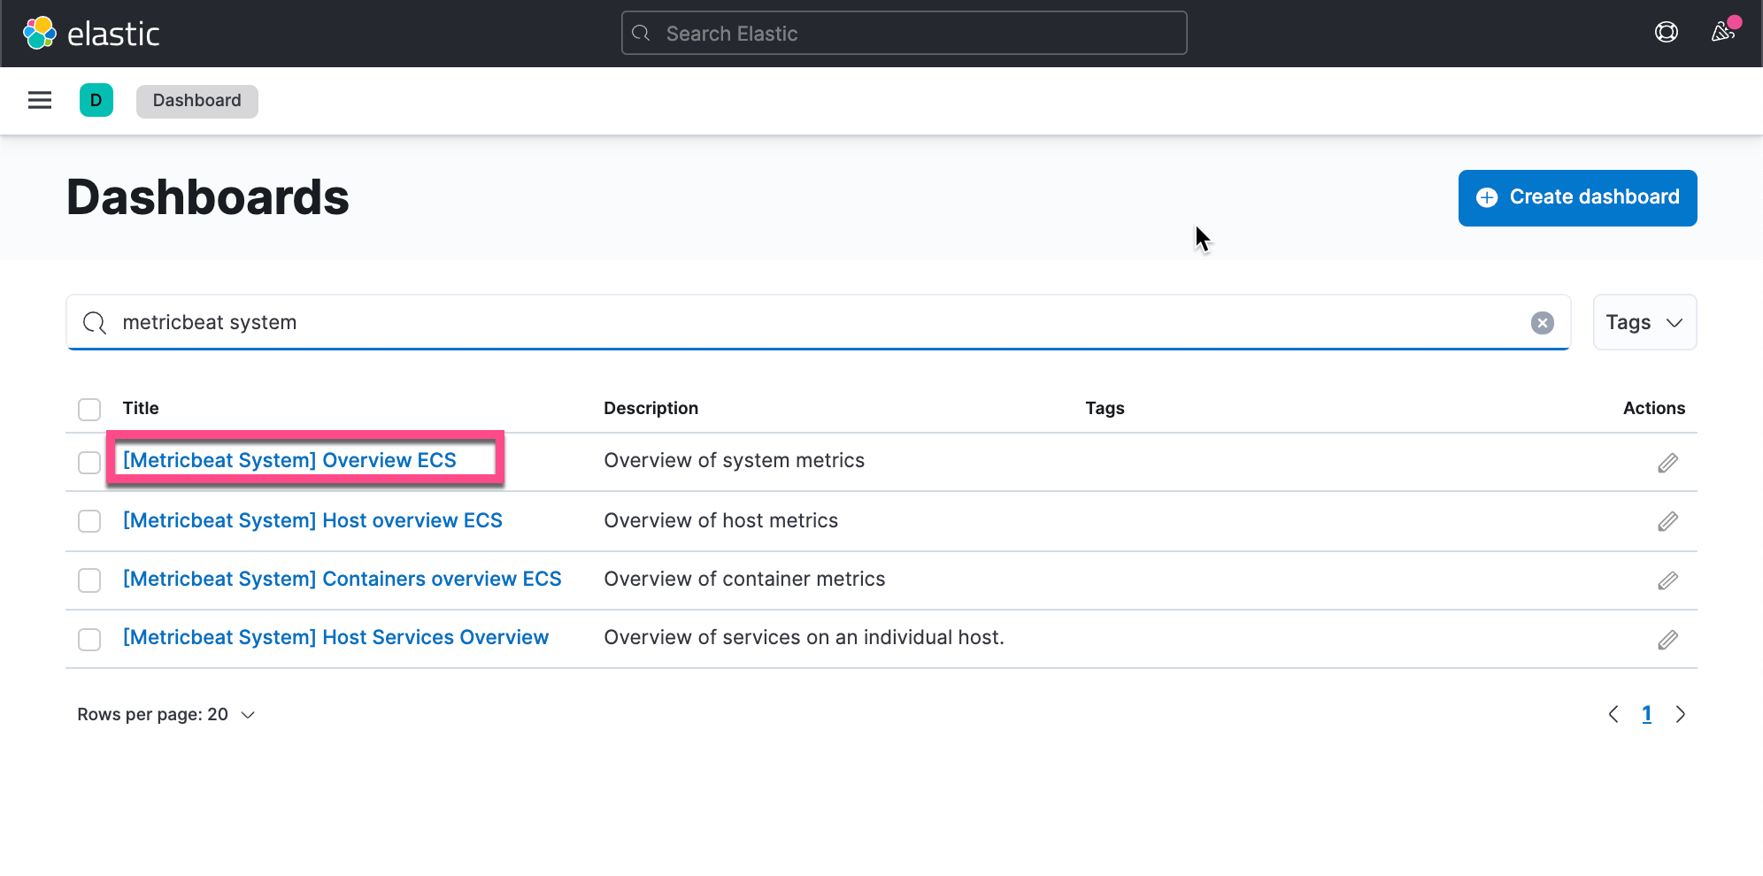The image size is (1763, 876).
Task: Click the Tags column header
Action: pyautogui.click(x=1105, y=408)
